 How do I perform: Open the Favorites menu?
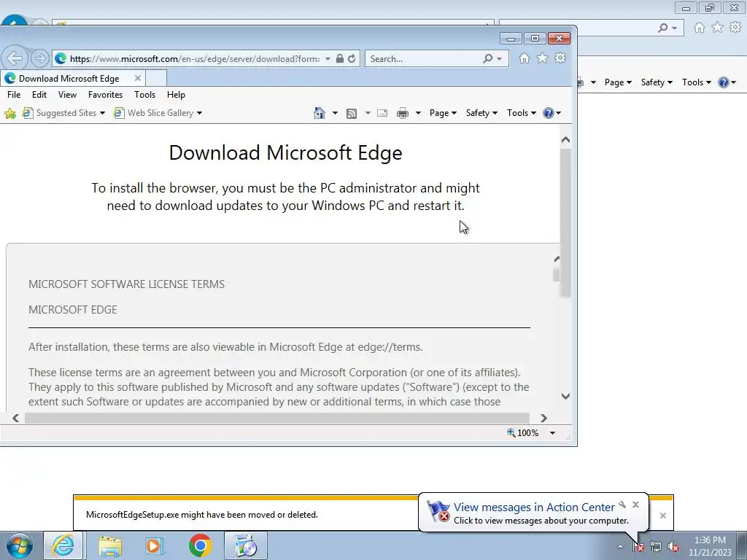[105, 95]
